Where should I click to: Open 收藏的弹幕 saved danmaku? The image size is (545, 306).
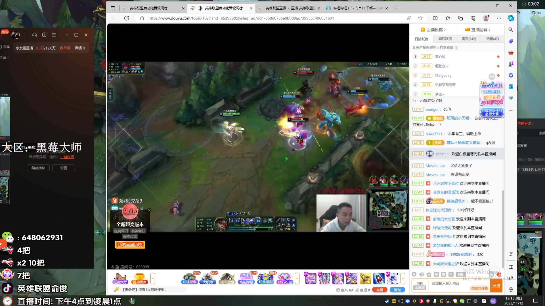point(479,288)
